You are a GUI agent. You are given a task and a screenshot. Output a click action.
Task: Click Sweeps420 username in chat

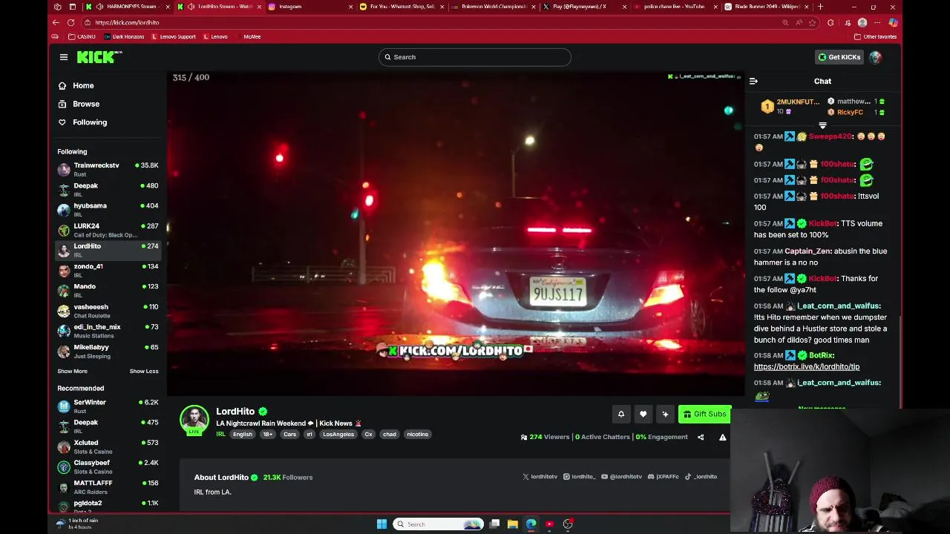pos(831,136)
